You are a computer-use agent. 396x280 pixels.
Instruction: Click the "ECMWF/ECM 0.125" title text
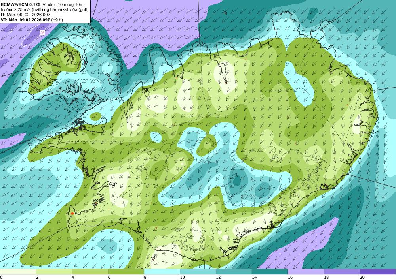tap(21, 4)
